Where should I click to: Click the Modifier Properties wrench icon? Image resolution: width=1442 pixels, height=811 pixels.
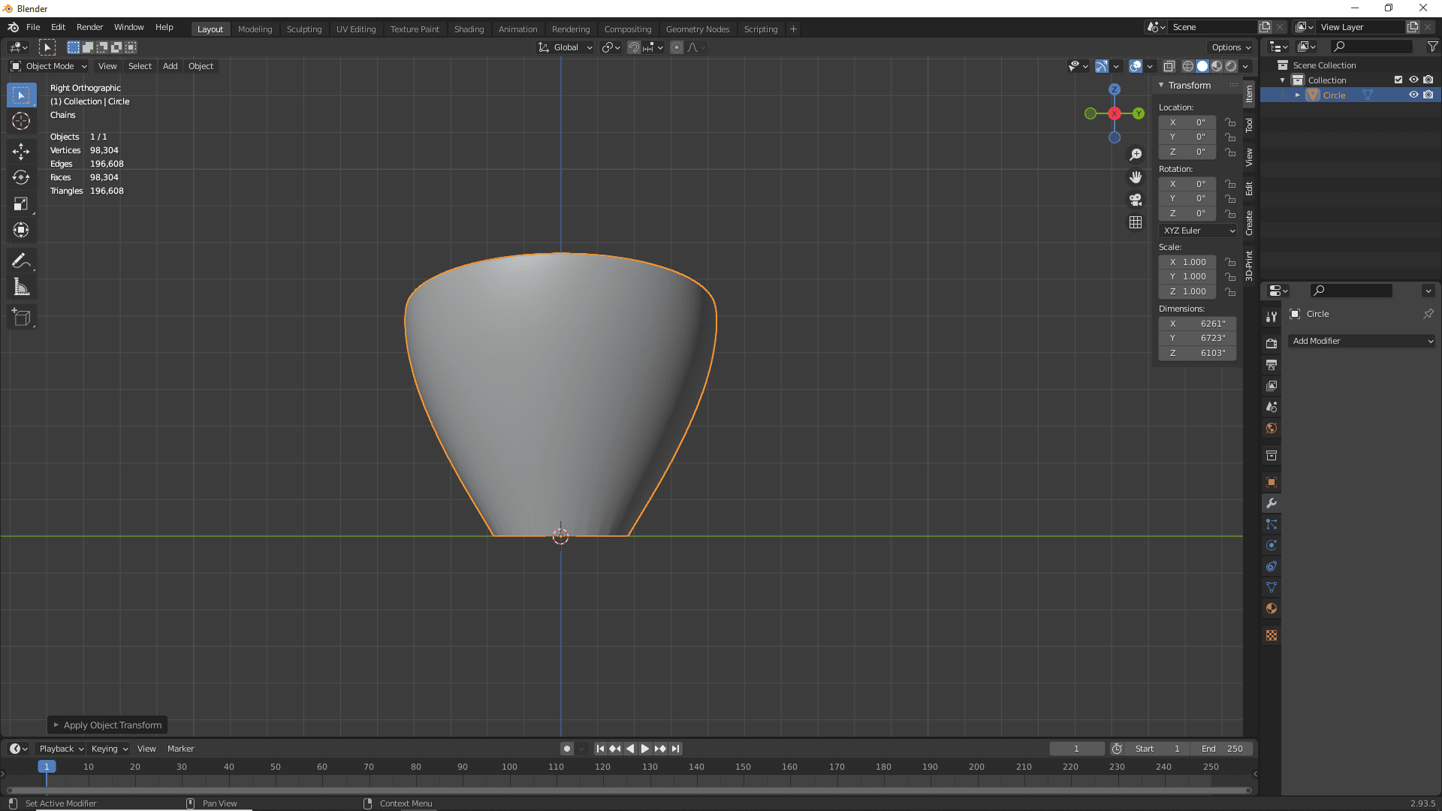point(1272,503)
